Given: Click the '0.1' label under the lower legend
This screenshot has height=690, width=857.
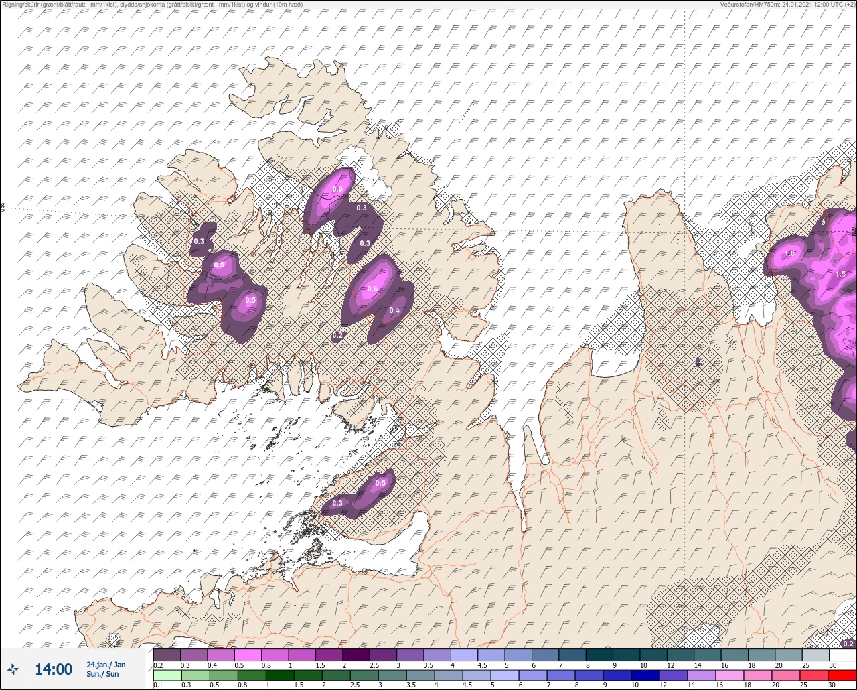Looking at the screenshot, I should click(x=158, y=685).
